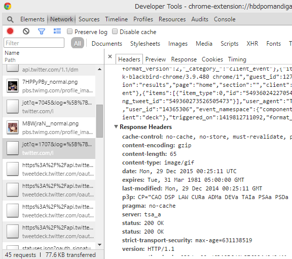Switch to the Headers detail tab
Viewport: 292px width, 259px height.
pos(129,59)
